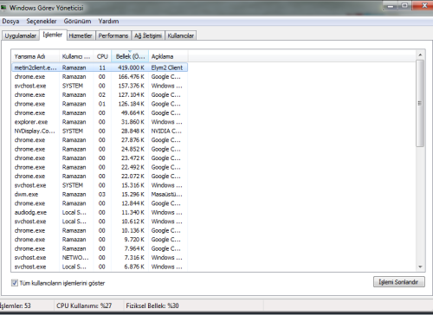Sort by CPU column header
Viewport: 433px width, 315px height.
click(102, 56)
